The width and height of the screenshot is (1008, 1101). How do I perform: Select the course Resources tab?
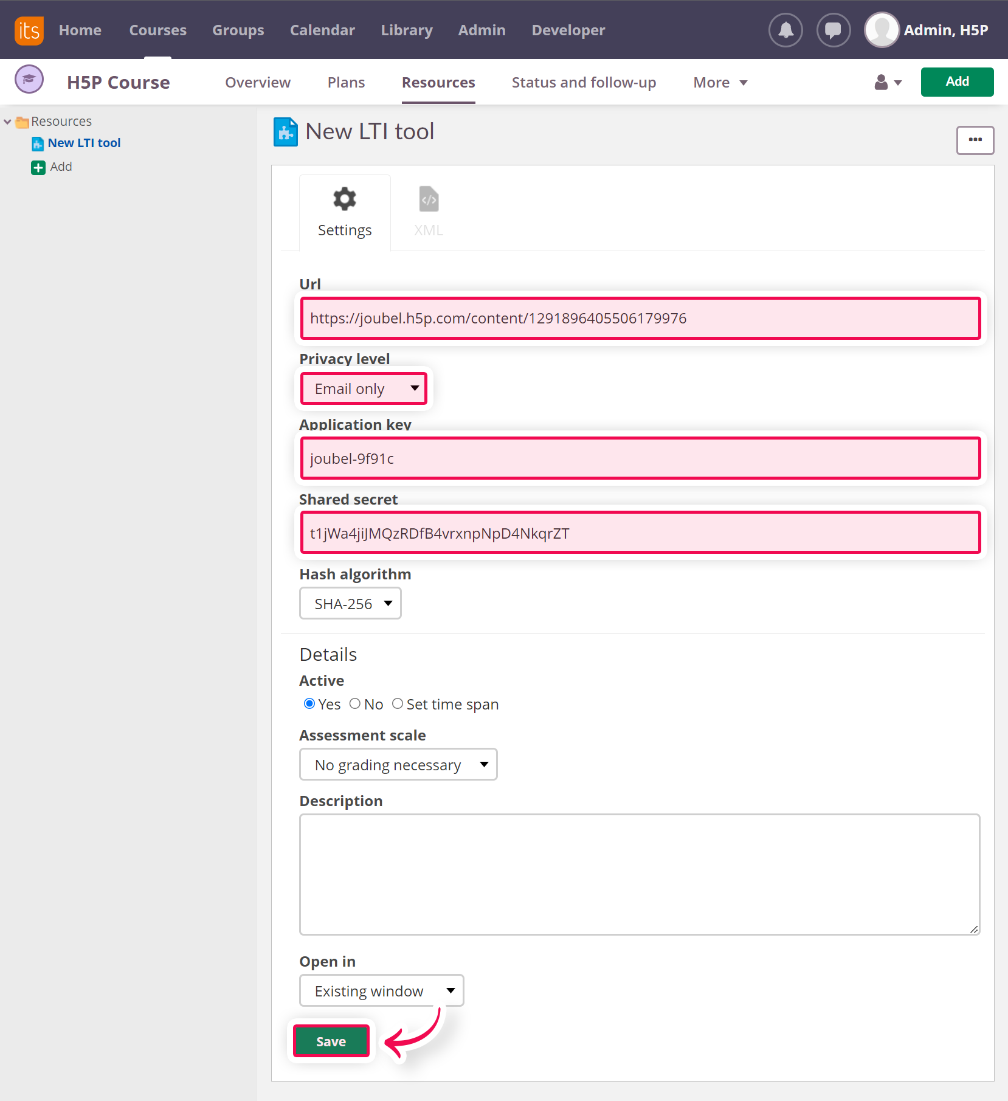[438, 83]
